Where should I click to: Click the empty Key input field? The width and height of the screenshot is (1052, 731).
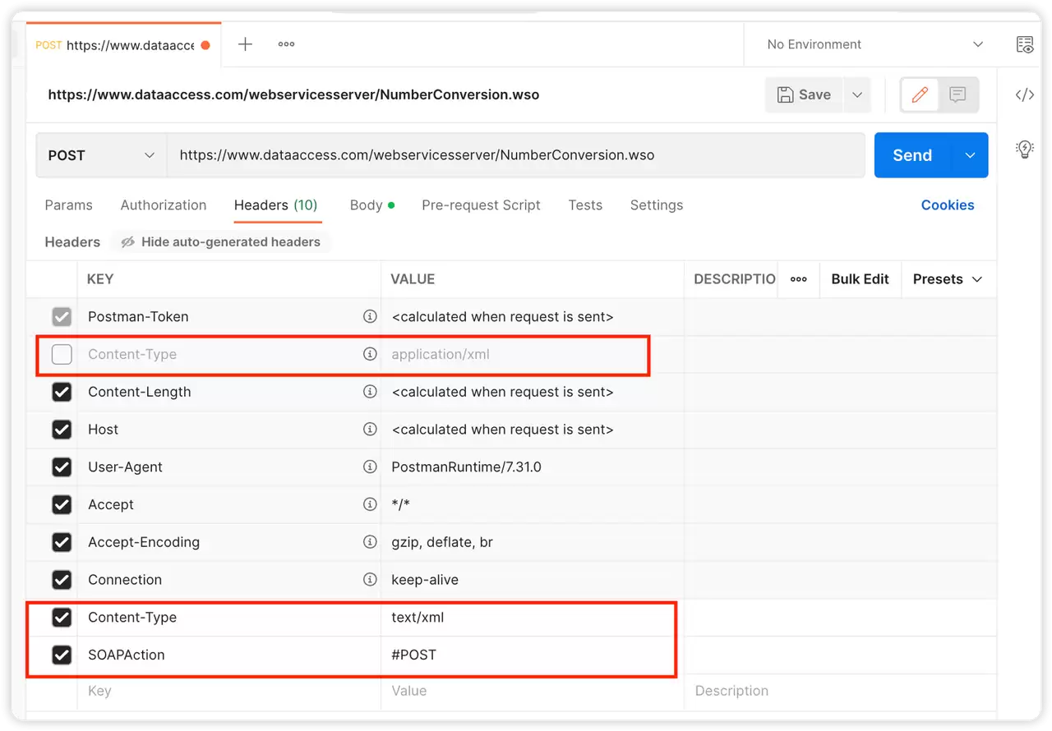click(229, 691)
